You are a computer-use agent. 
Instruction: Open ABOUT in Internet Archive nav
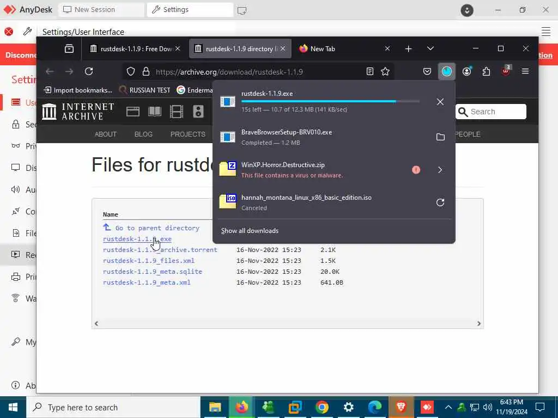[106, 134]
